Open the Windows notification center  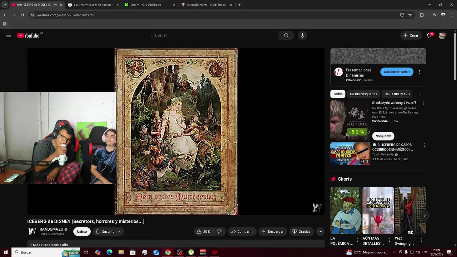[x=450, y=252]
